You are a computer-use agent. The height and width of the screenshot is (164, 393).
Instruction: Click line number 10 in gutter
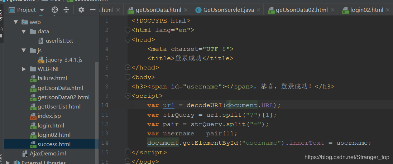105,105
